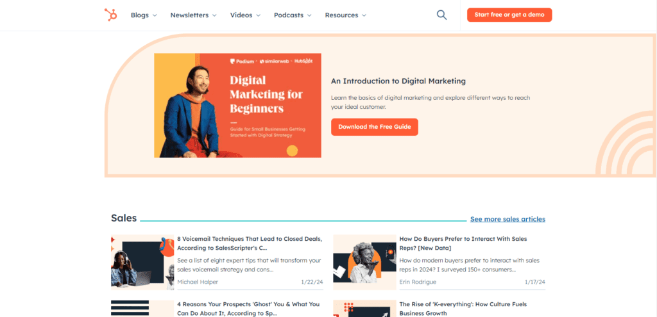Click 'Learn the basics of digital marketing' description

[x=431, y=102]
